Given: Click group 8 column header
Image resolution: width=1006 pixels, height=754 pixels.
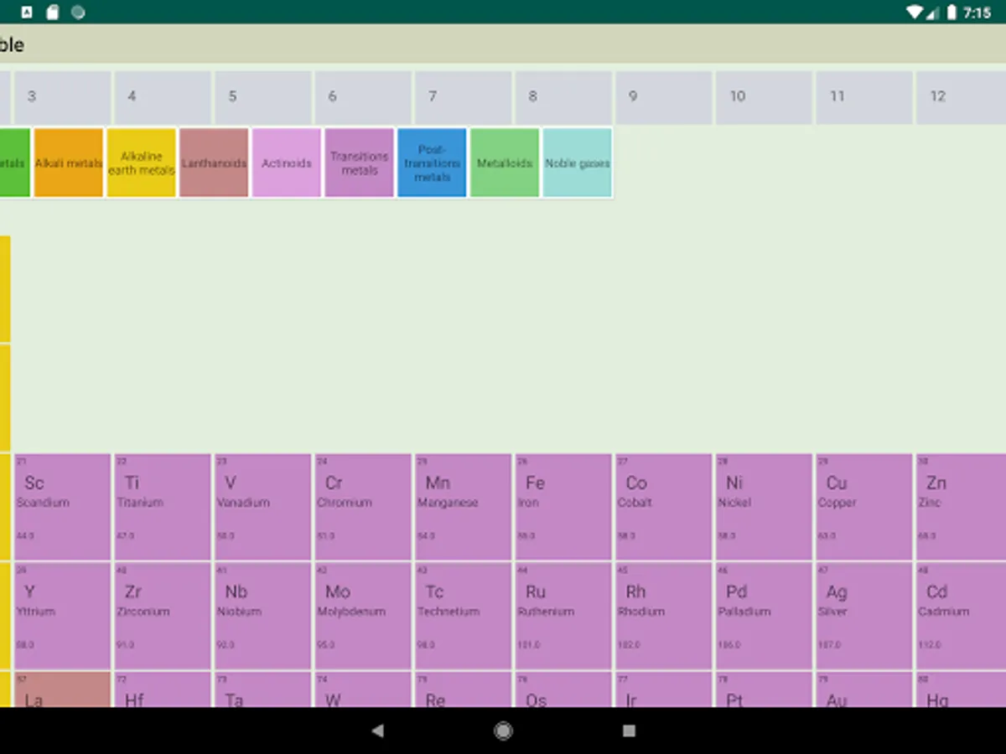Looking at the screenshot, I should click(563, 97).
